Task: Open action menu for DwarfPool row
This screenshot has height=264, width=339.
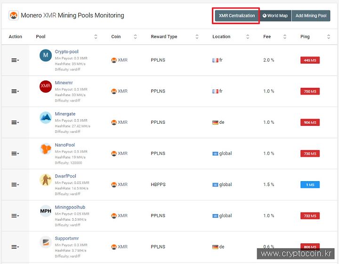Action: pos(15,184)
